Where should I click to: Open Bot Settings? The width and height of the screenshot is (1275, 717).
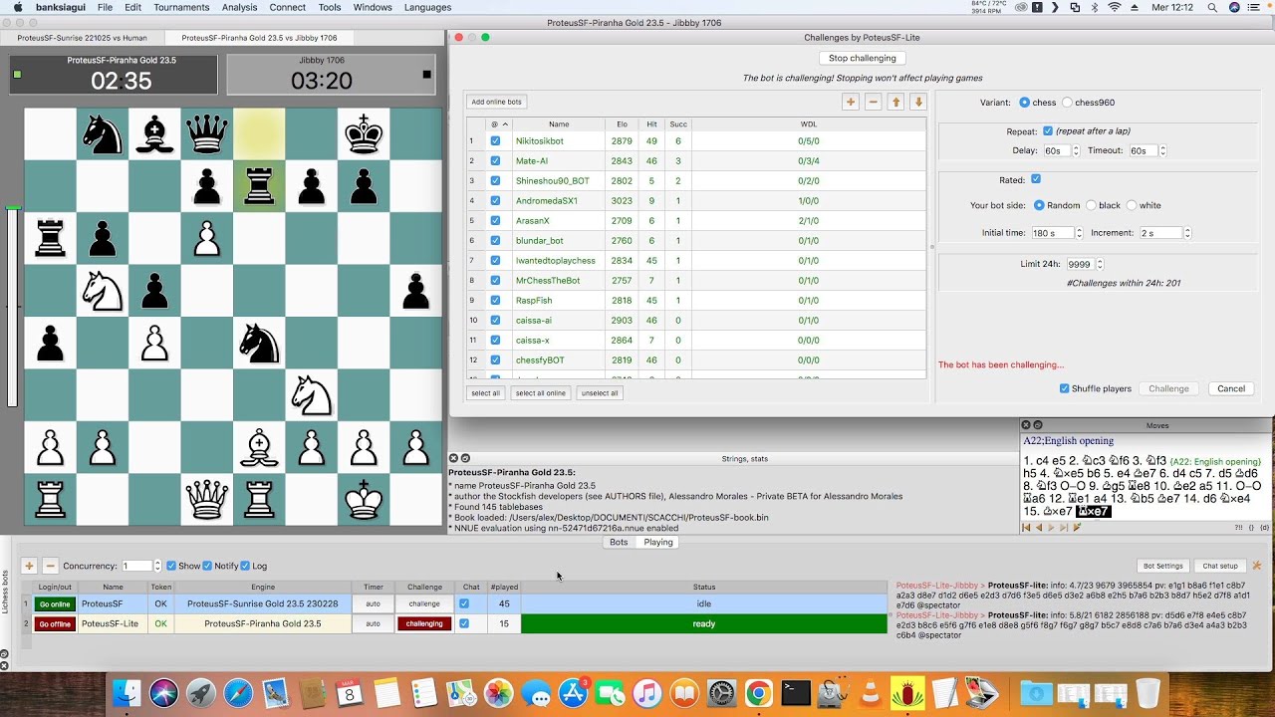click(1162, 566)
